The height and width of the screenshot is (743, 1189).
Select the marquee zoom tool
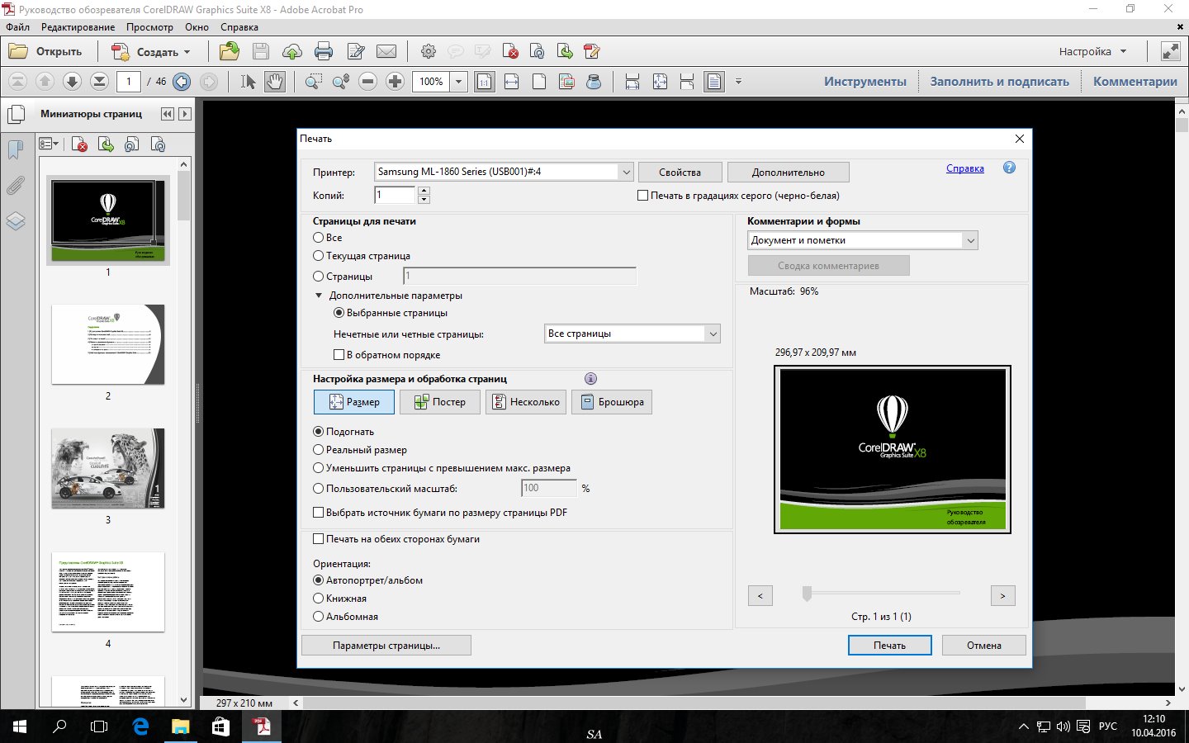point(314,81)
